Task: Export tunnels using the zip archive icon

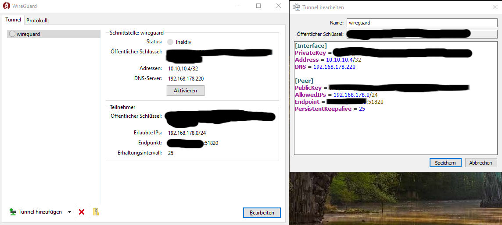Action: (96, 212)
